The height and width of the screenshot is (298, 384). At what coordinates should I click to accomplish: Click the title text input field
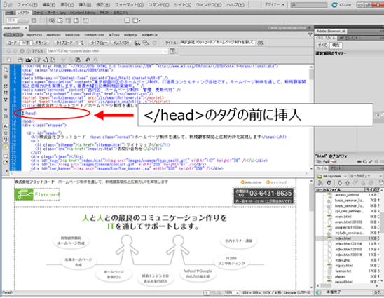(218, 42)
